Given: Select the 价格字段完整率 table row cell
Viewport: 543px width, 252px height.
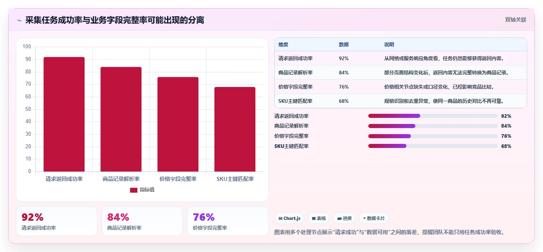Looking at the screenshot, I should pos(295,87).
